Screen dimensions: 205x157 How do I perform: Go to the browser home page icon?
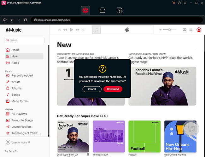[x=5, y=20]
